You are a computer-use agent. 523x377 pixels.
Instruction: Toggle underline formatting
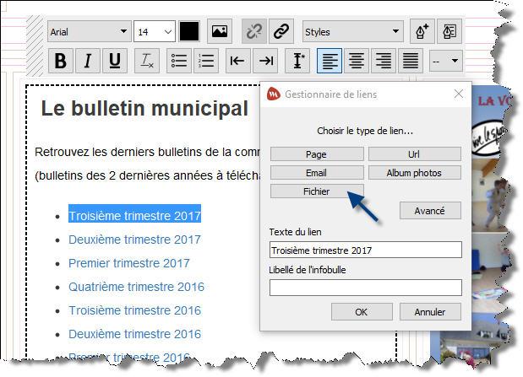point(115,61)
